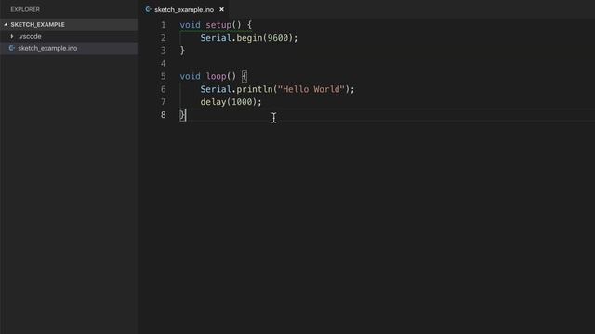Click line number 4 in the gutter
This screenshot has width=595, height=334.
pos(164,64)
